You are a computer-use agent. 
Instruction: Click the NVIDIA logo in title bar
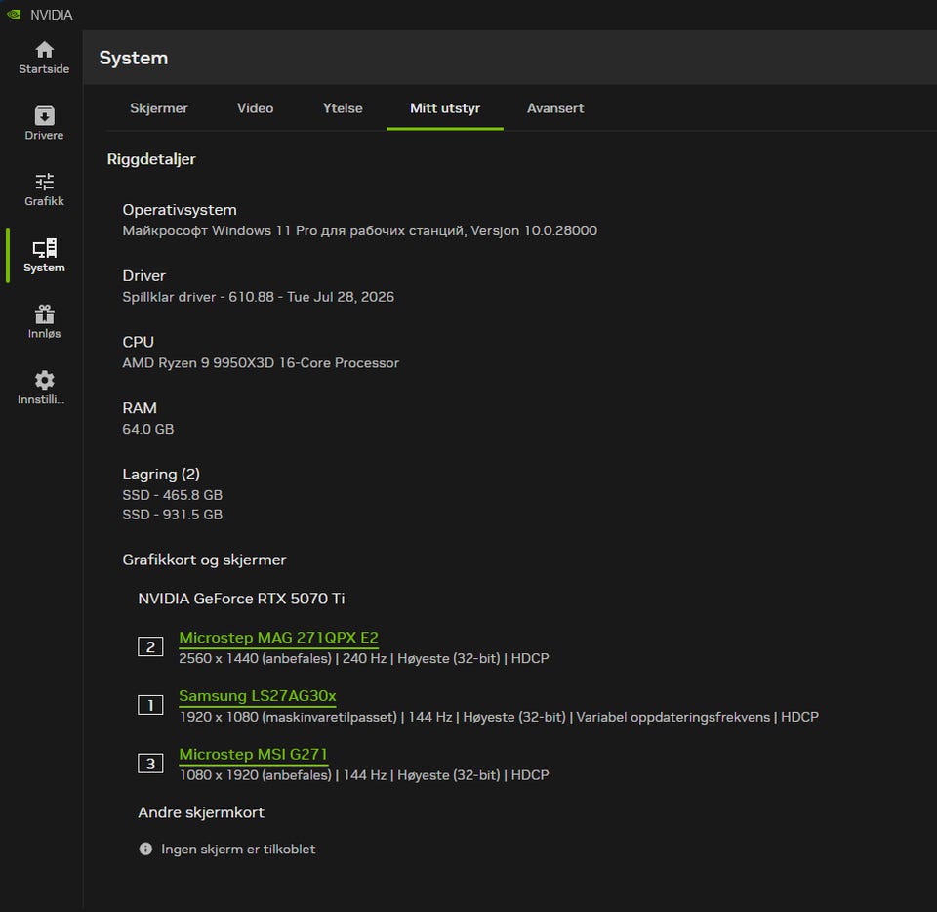click(15, 15)
